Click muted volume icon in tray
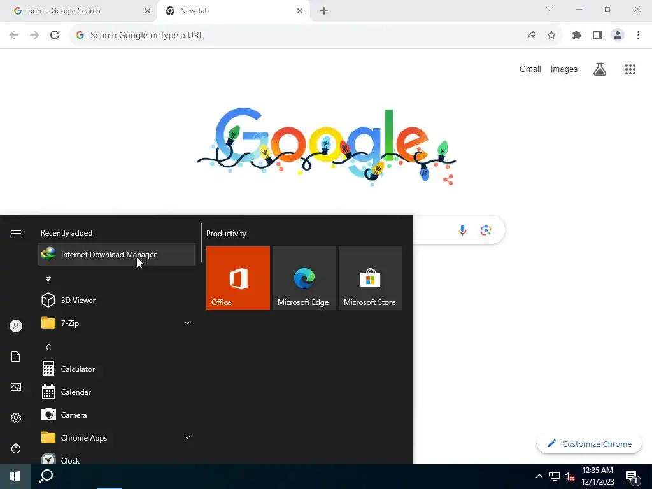The width and height of the screenshot is (652, 489). [x=569, y=476]
